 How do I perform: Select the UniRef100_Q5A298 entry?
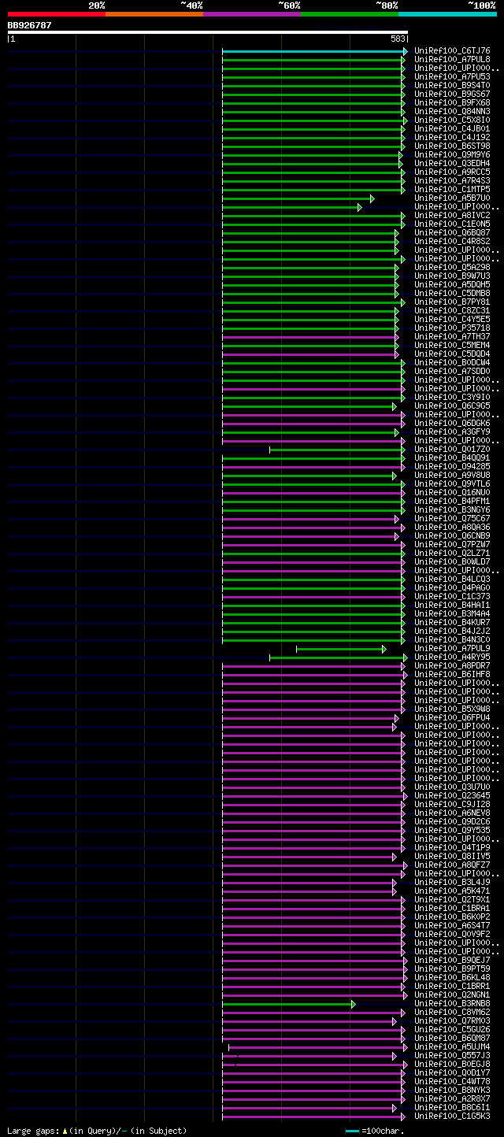[x=452, y=267]
